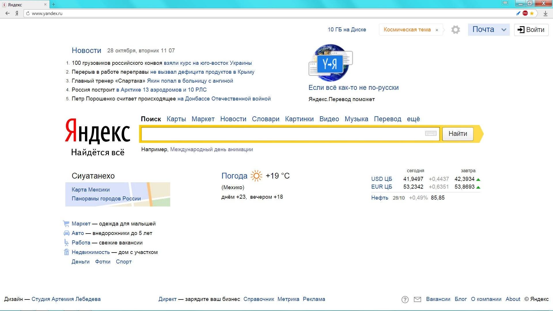Click example query Международный день анимации

coord(211,149)
